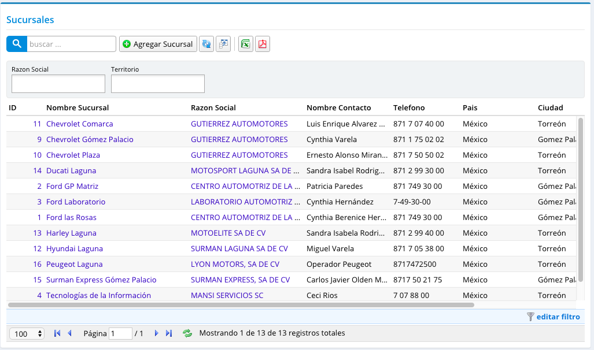Click MOTOELITE SA DE CV link
The width and height of the screenshot is (594, 350).
click(x=228, y=233)
